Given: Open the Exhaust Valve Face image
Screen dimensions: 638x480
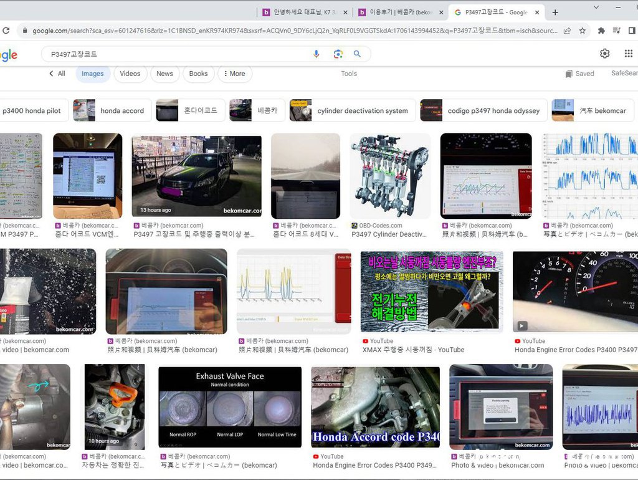Looking at the screenshot, I should (230, 407).
